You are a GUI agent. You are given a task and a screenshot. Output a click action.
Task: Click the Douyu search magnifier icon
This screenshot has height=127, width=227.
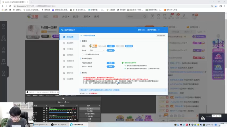[x=145, y=17]
